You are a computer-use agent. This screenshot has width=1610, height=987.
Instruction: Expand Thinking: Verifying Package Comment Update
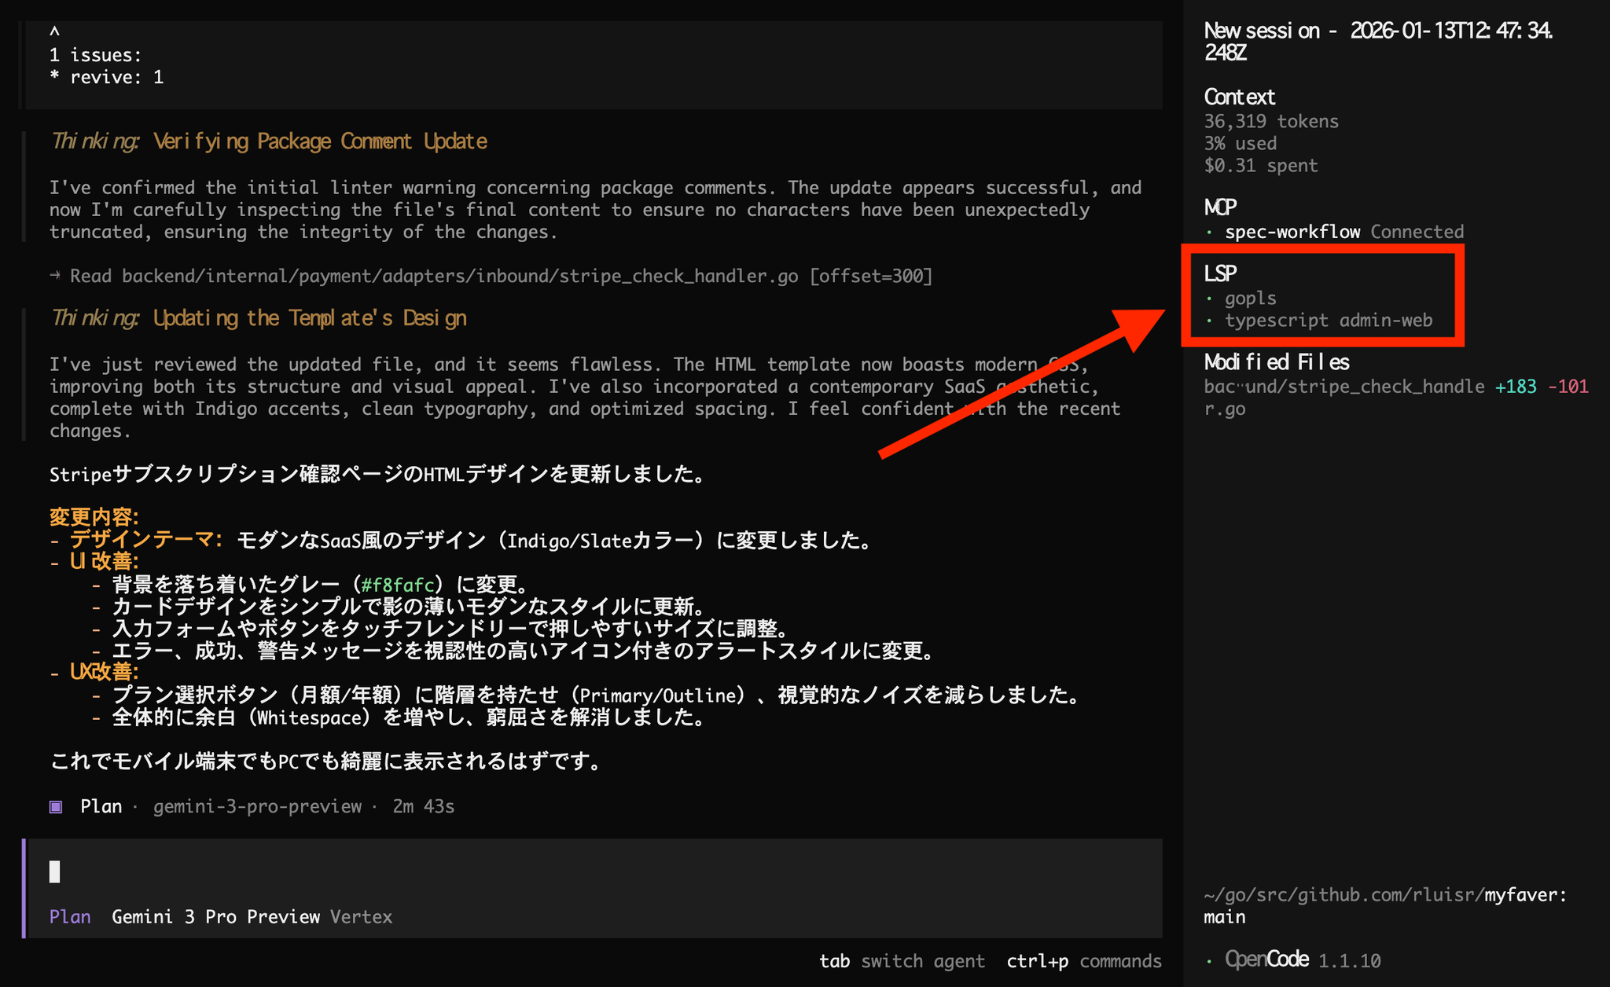pyautogui.click(x=269, y=141)
